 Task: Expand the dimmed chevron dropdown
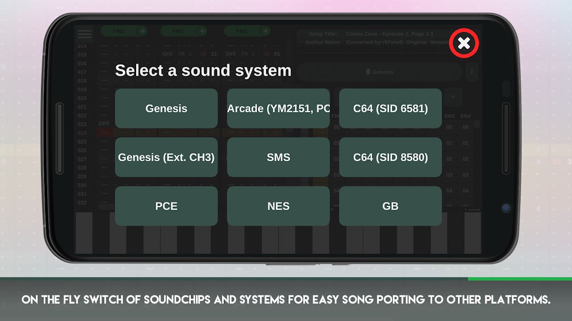click(x=453, y=97)
